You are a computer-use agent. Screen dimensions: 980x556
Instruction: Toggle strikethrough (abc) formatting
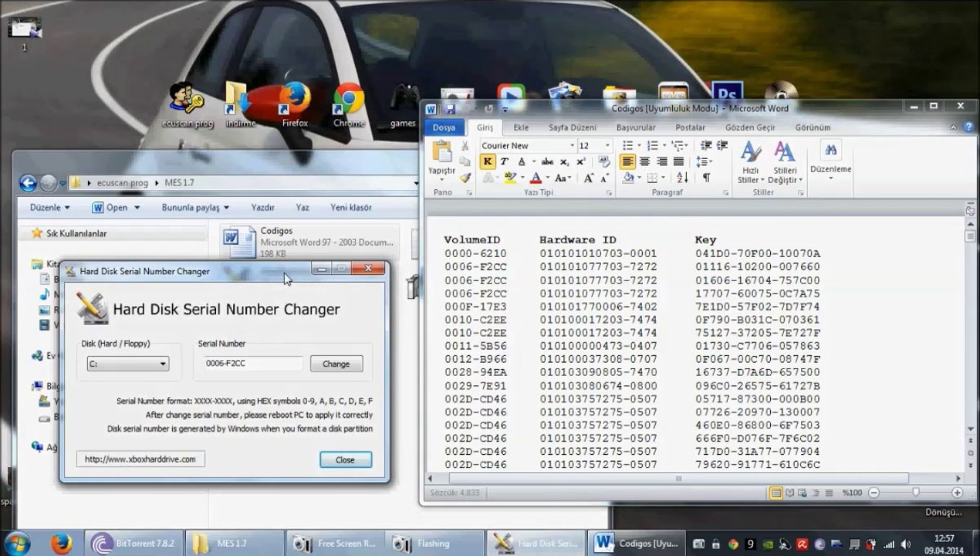tap(547, 161)
